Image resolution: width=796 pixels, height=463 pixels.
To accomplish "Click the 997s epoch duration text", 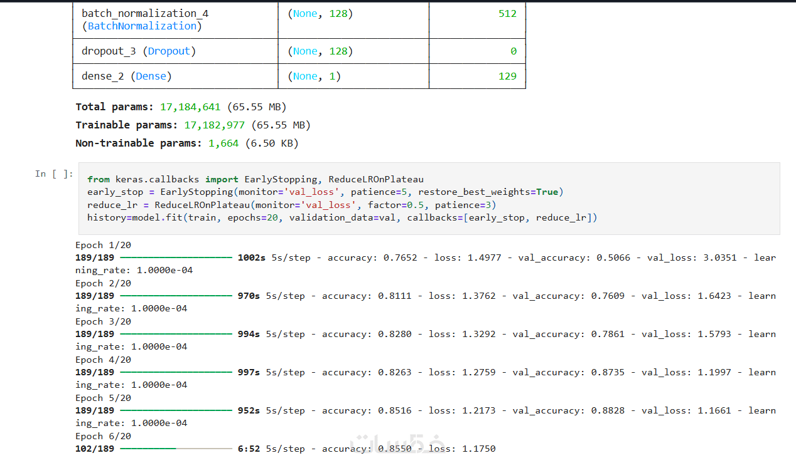I will click(x=249, y=372).
